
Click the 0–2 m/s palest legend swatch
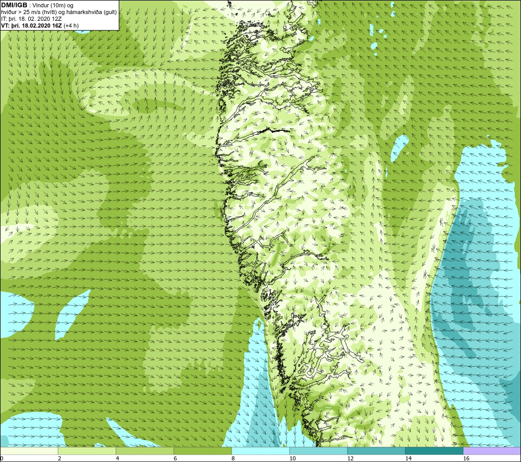(x=29, y=451)
